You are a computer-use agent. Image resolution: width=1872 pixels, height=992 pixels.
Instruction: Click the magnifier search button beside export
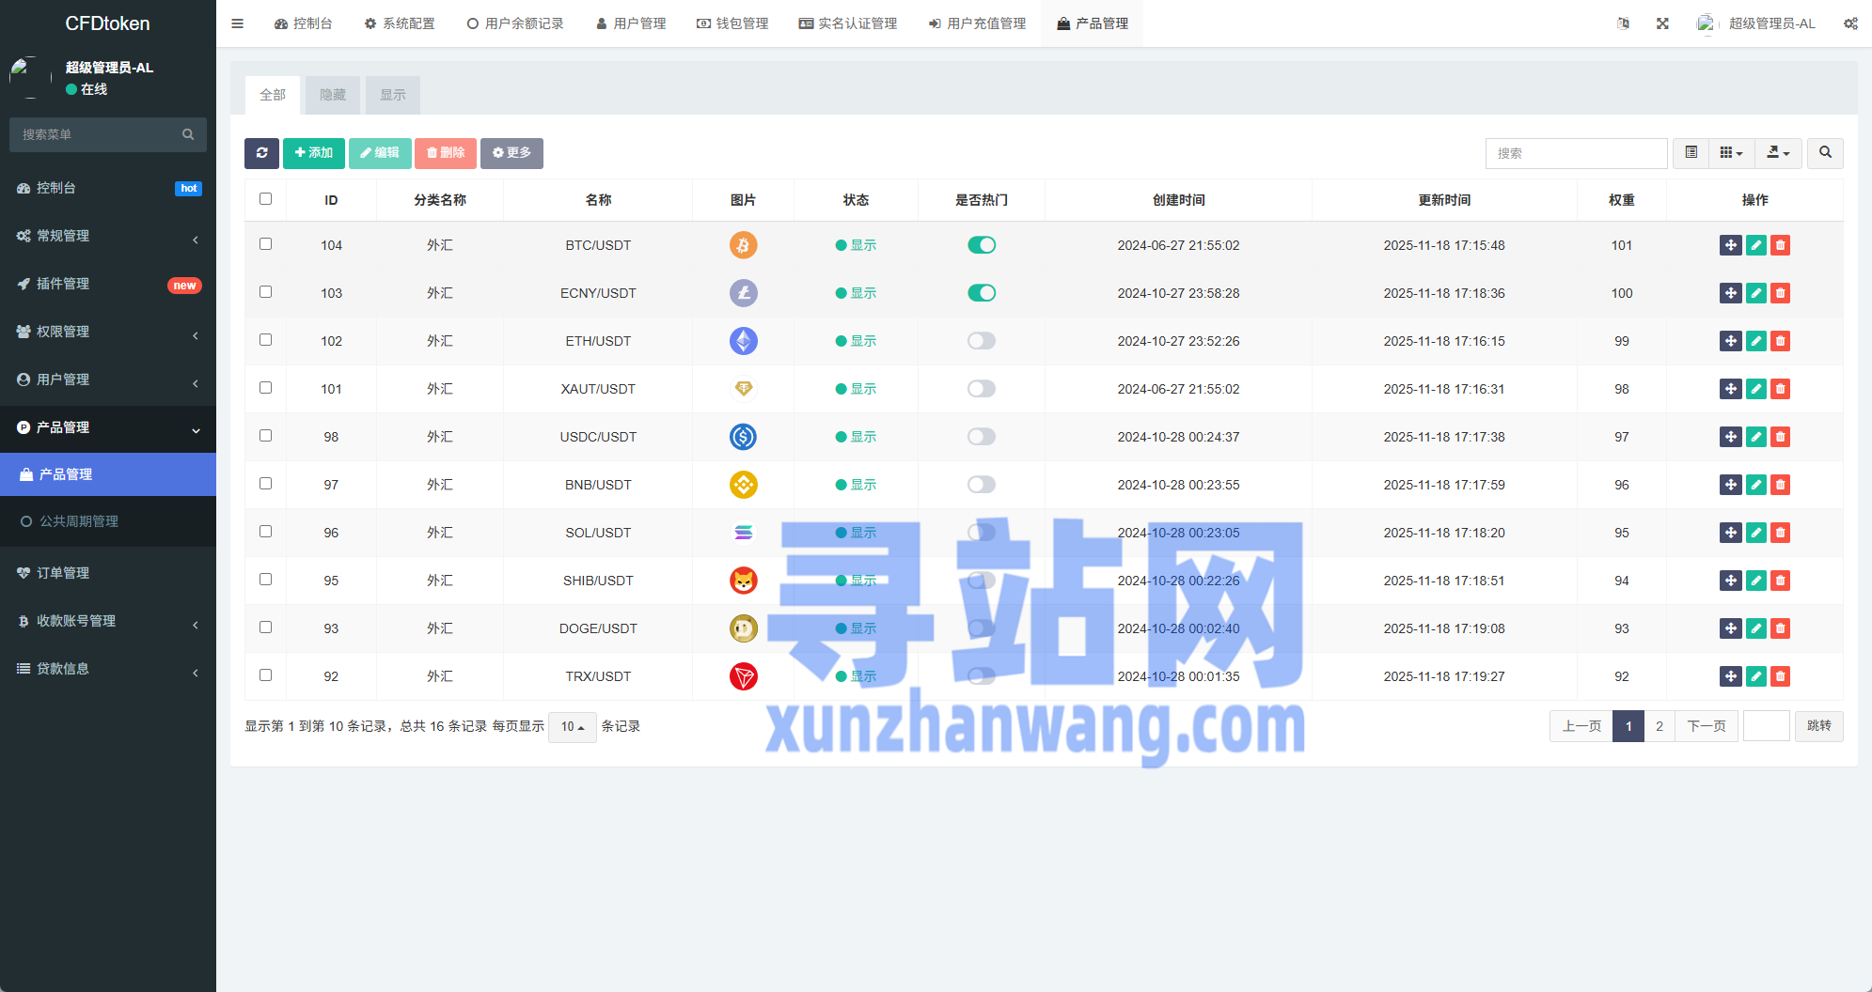coord(1825,153)
